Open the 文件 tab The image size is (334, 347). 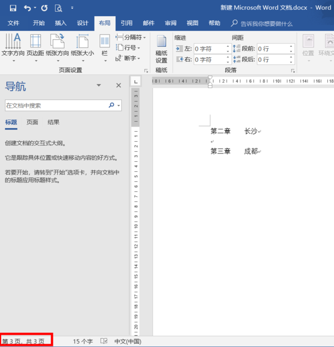click(13, 23)
